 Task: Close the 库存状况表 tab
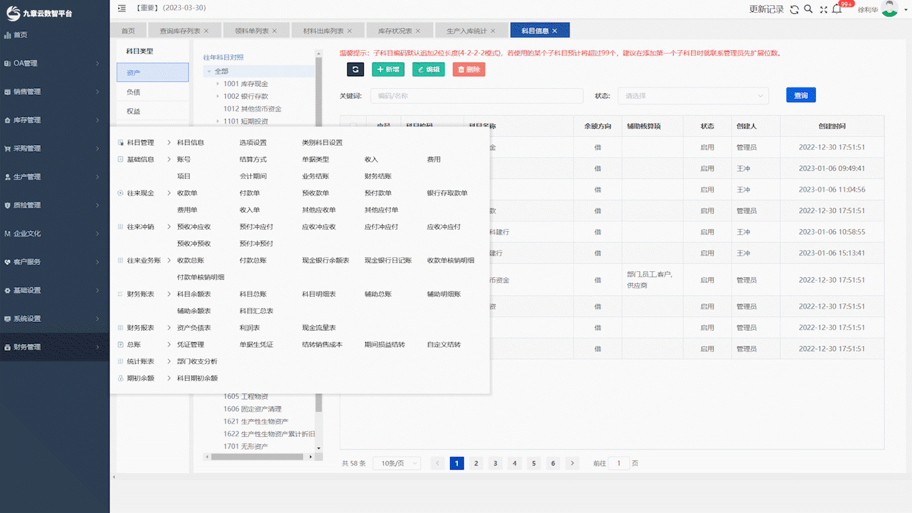[418, 31]
